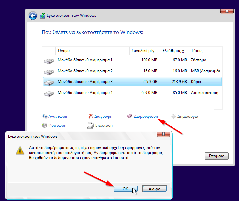This screenshot has height=201, width=239.
Task: Click the Windows Setup icon in title bar
Action: (x=42, y=16)
